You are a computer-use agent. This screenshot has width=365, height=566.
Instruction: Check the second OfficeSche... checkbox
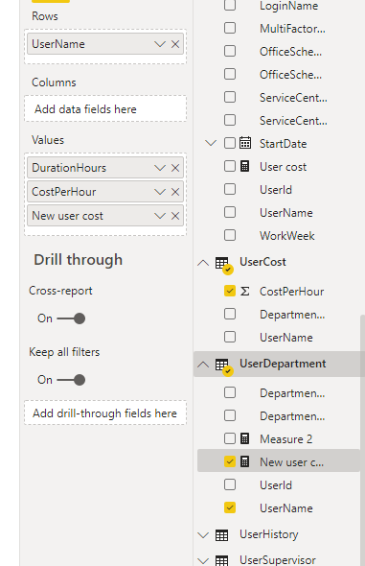tap(230, 75)
